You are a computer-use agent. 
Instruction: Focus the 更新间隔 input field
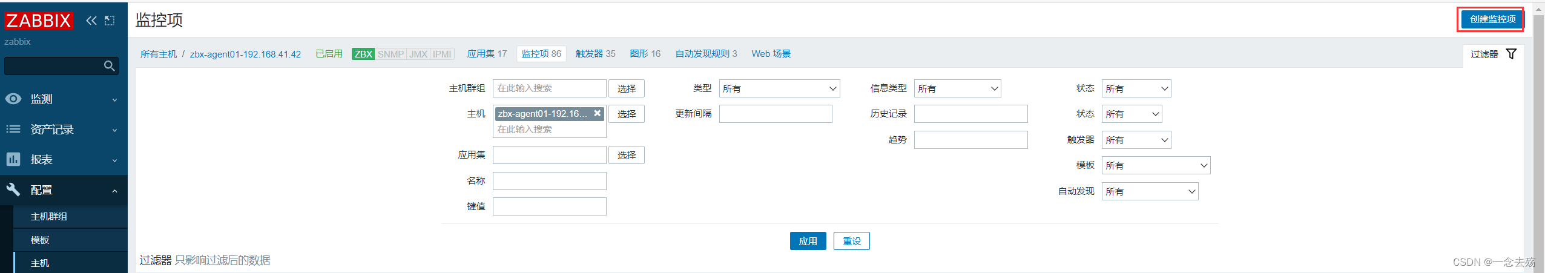pyautogui.click(x=776, y=114)
